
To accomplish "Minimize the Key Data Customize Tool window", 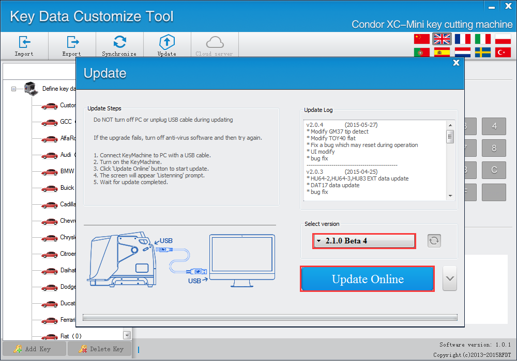I will point(492,6).
